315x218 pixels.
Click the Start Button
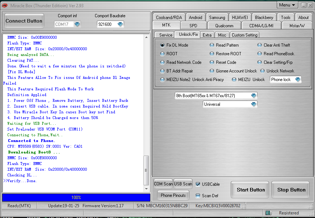(250, 190)
